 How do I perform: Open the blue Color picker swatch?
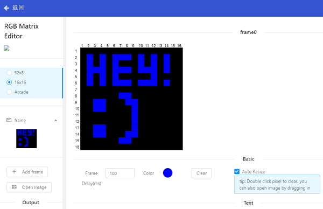point(167,173)
